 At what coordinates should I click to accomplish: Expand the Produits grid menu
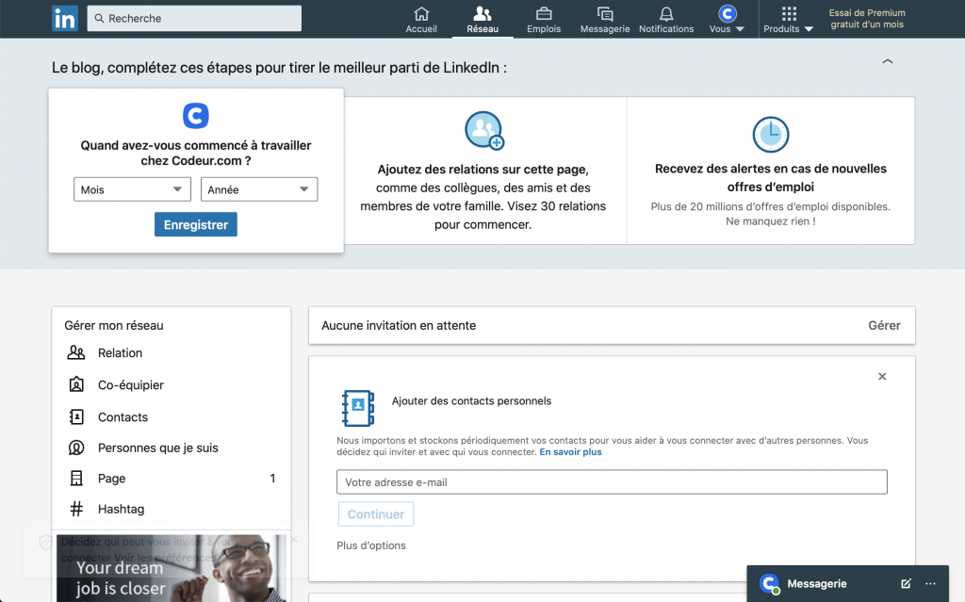(789, 19)
